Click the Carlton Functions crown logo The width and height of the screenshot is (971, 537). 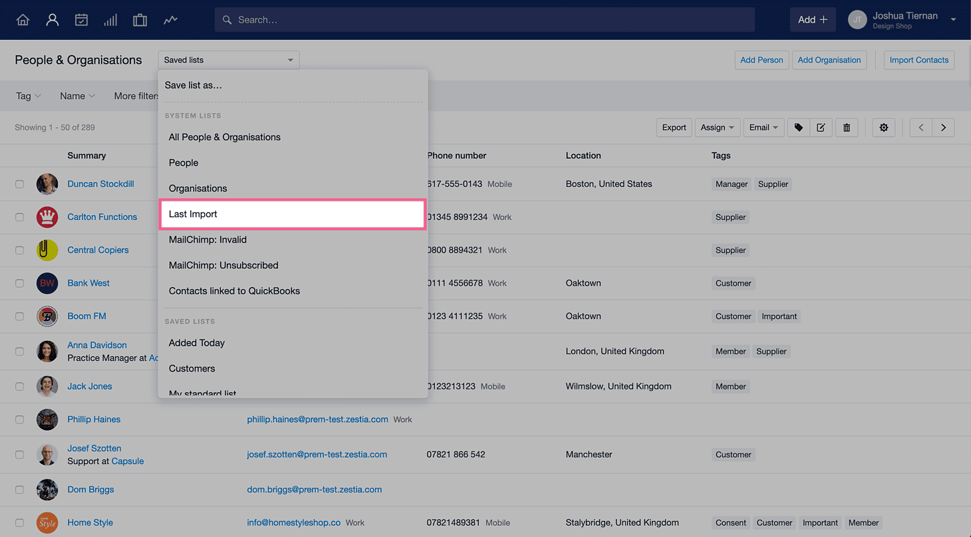(47, 217)
